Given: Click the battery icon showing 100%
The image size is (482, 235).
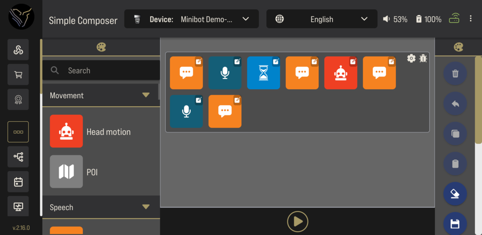Looking at the screenshot, I should point(418,19).
